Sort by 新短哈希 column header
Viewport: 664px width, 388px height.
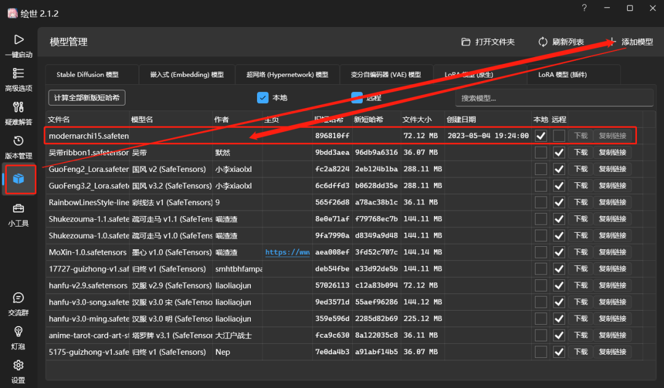pos(368,120)
